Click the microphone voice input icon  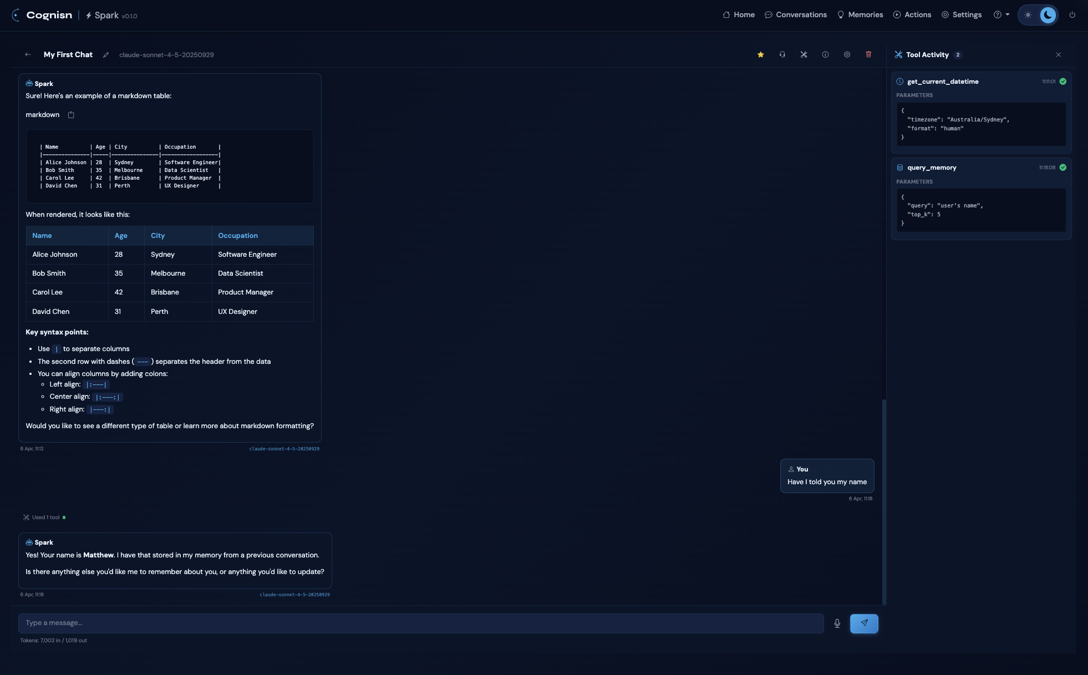[837, 623]
